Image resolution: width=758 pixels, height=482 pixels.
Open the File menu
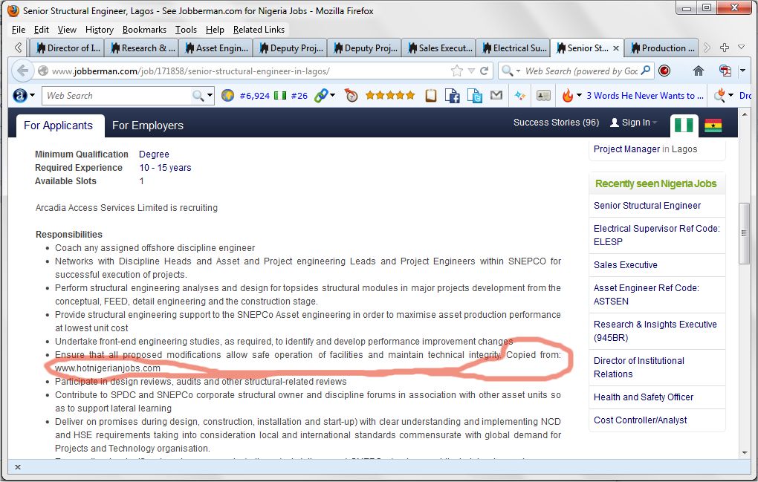click(x=19, y=30)
